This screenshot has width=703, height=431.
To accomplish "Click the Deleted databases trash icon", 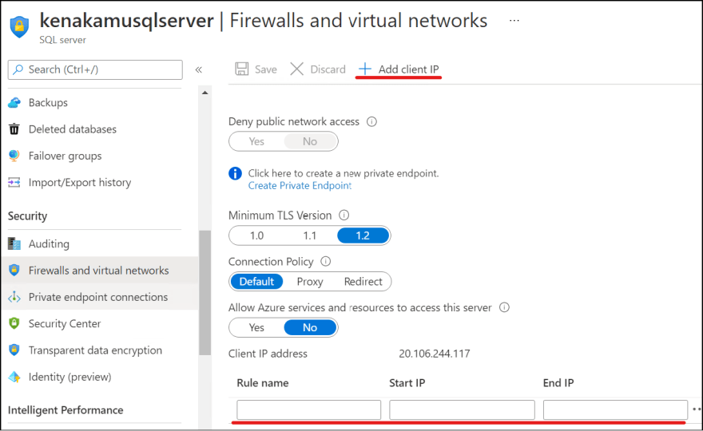I will coord(14,129).
